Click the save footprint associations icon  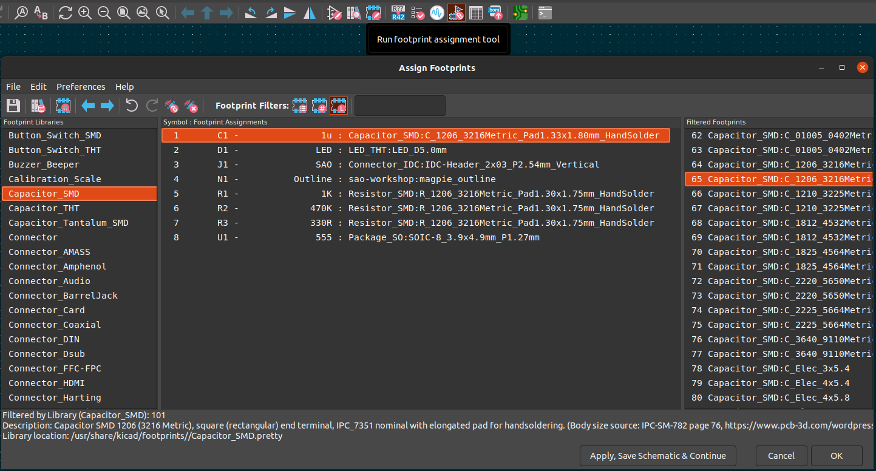click(x=13, y=106)
